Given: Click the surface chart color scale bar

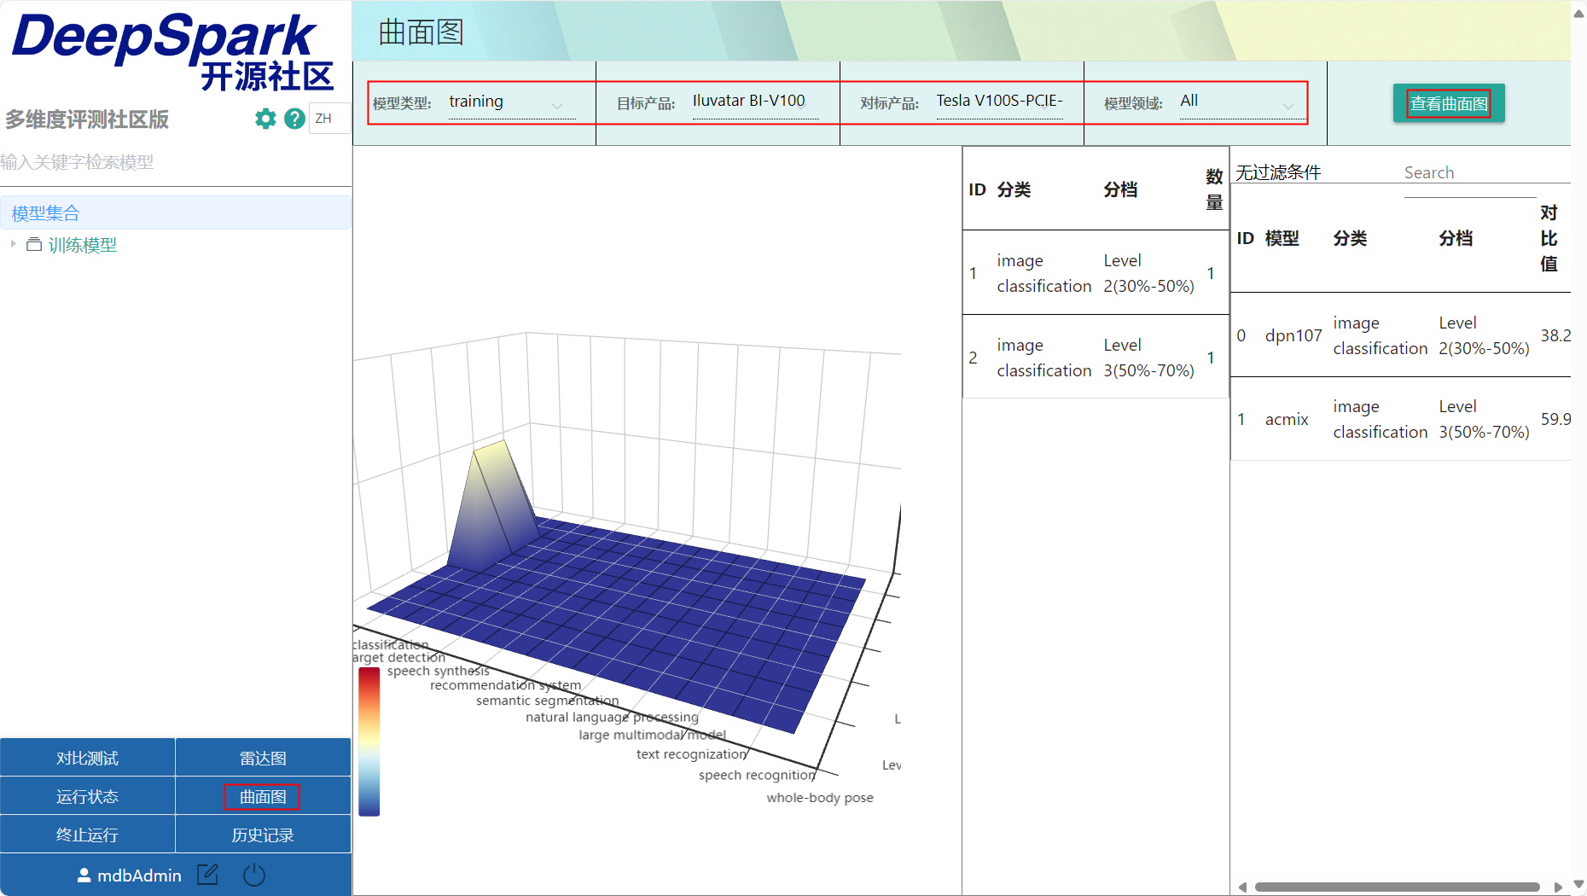Looking at the screenshot, I should coord(369,741).
